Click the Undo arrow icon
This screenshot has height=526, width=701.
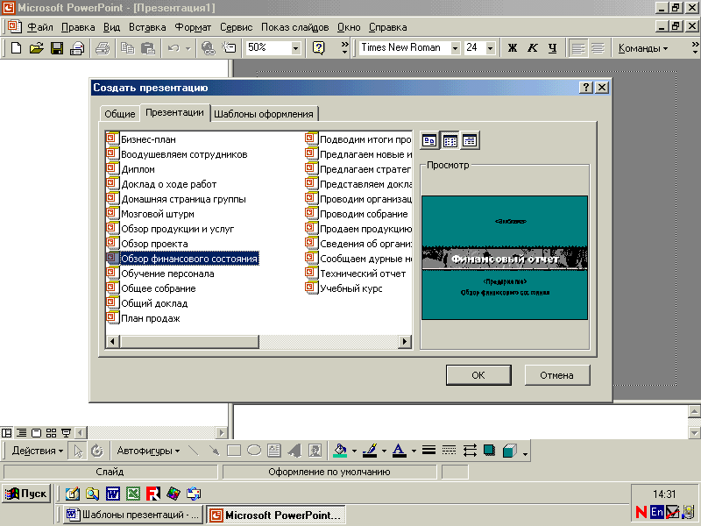(173, 47)
